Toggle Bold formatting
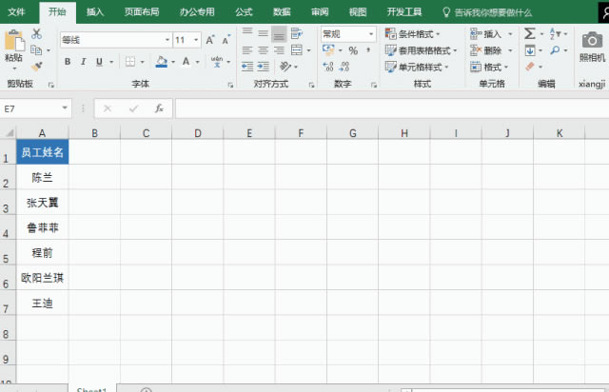609x392 pixels. click(69, 62)
